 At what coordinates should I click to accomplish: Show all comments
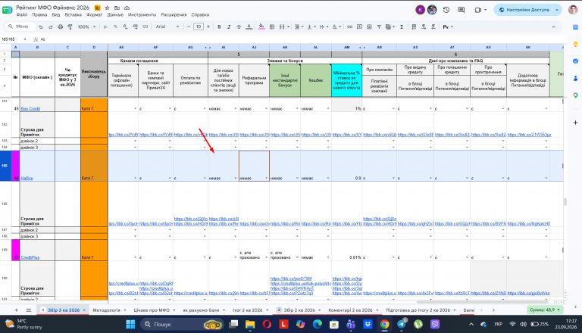(462, 10)
